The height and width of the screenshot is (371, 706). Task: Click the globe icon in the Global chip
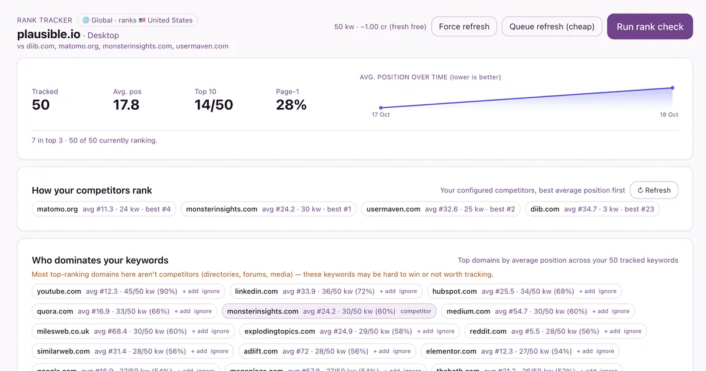[x=86, y=20]
